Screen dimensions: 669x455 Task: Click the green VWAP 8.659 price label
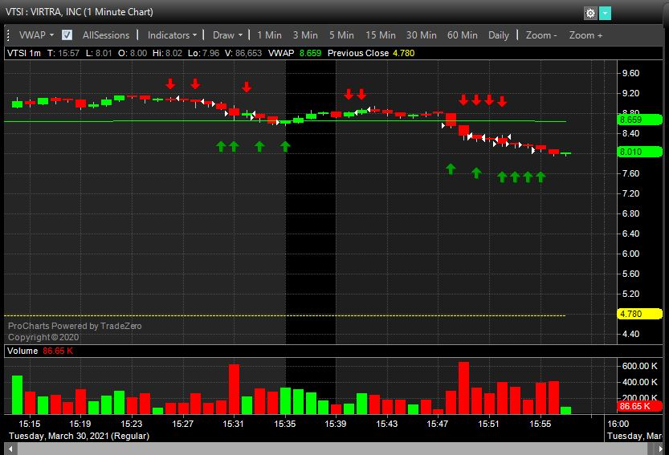point(637,120)
